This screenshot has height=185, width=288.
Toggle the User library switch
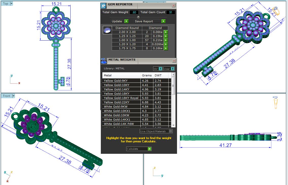(169, 69)
